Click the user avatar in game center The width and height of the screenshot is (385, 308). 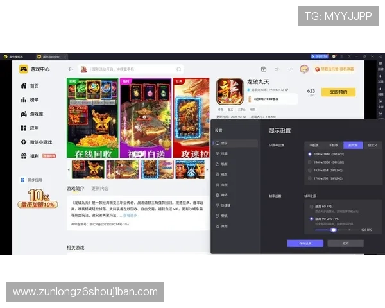point(304,69)
